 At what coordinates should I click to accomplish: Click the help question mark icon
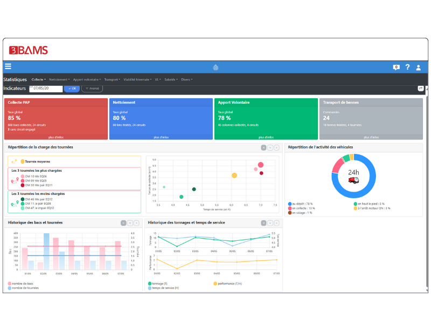408,67
